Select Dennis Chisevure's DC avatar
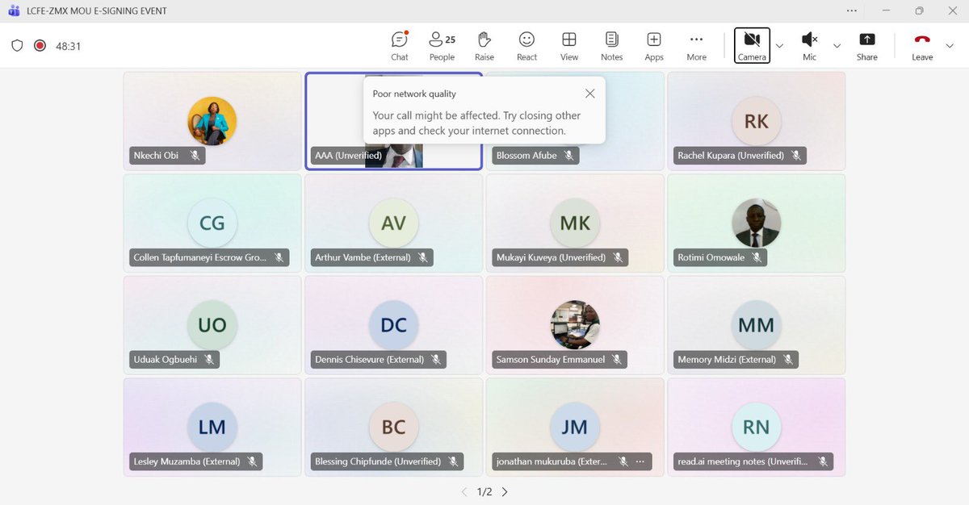This screenshot has height=505, width=969. (394, 325)
